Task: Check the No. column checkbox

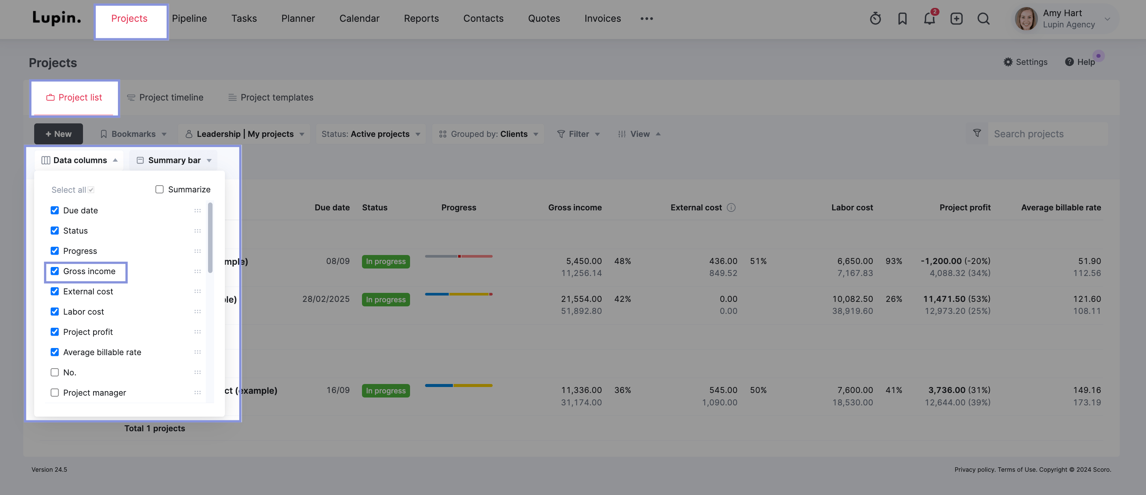Action: tap(55, 372)
